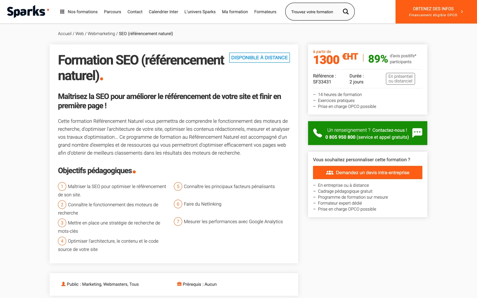Click reference SF33431 text
Screen dimensions: 477x298
(322, 82)
